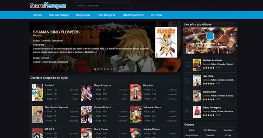This screenshot has height=138, width=263.
Task: Open the Ao Ashi cover thumbnail
Action: tap(37, 92)
